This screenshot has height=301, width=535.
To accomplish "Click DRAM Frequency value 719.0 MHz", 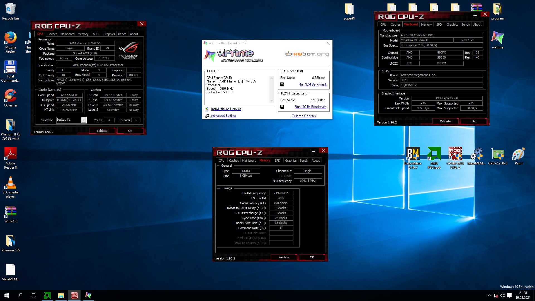I will click(281, 193).
